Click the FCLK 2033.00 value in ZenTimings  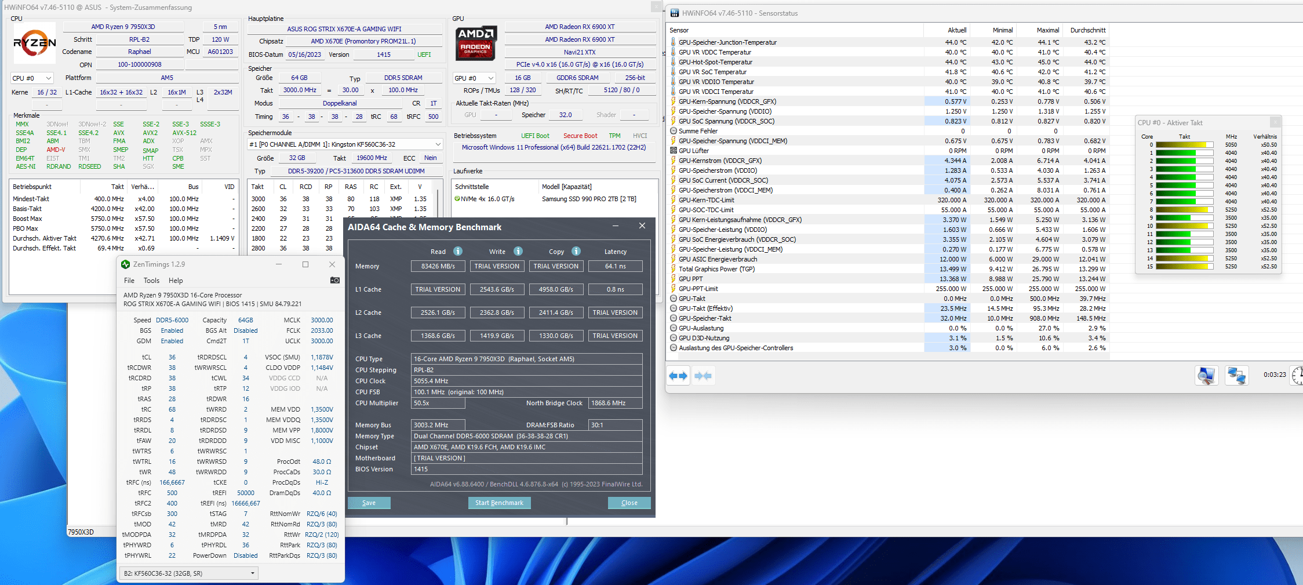[x=322, y=330]
